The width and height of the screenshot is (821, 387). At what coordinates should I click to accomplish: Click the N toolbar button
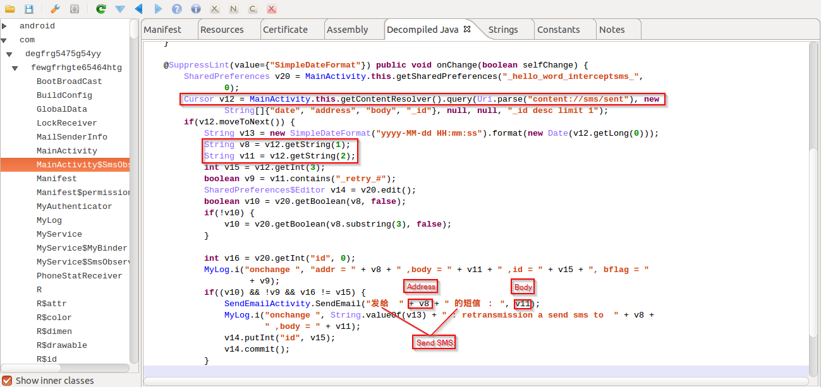pyautogui.click(x=234, y=9)
